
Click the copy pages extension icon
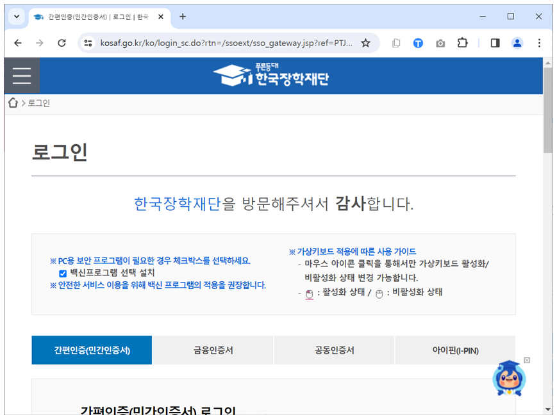tap(396, 44)
